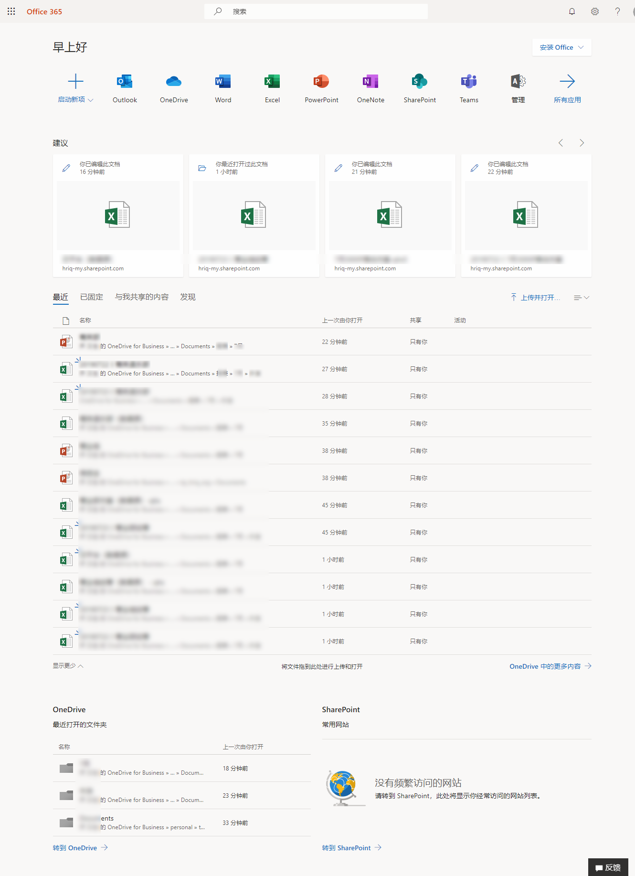The width and height of the screenshot is (635, 876).
Task: Follow 转到 OneDrive link
Action: (x=80, y=848)
